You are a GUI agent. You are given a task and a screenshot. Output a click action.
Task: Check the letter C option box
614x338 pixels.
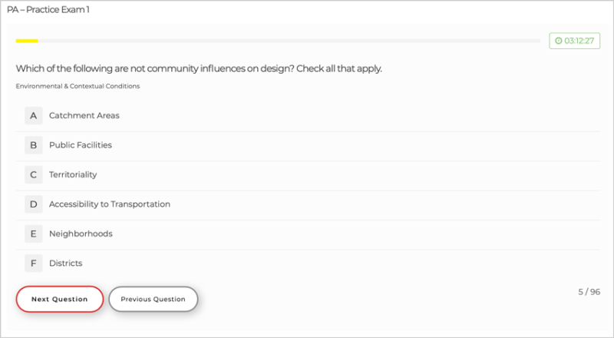(x=33, y=175)
